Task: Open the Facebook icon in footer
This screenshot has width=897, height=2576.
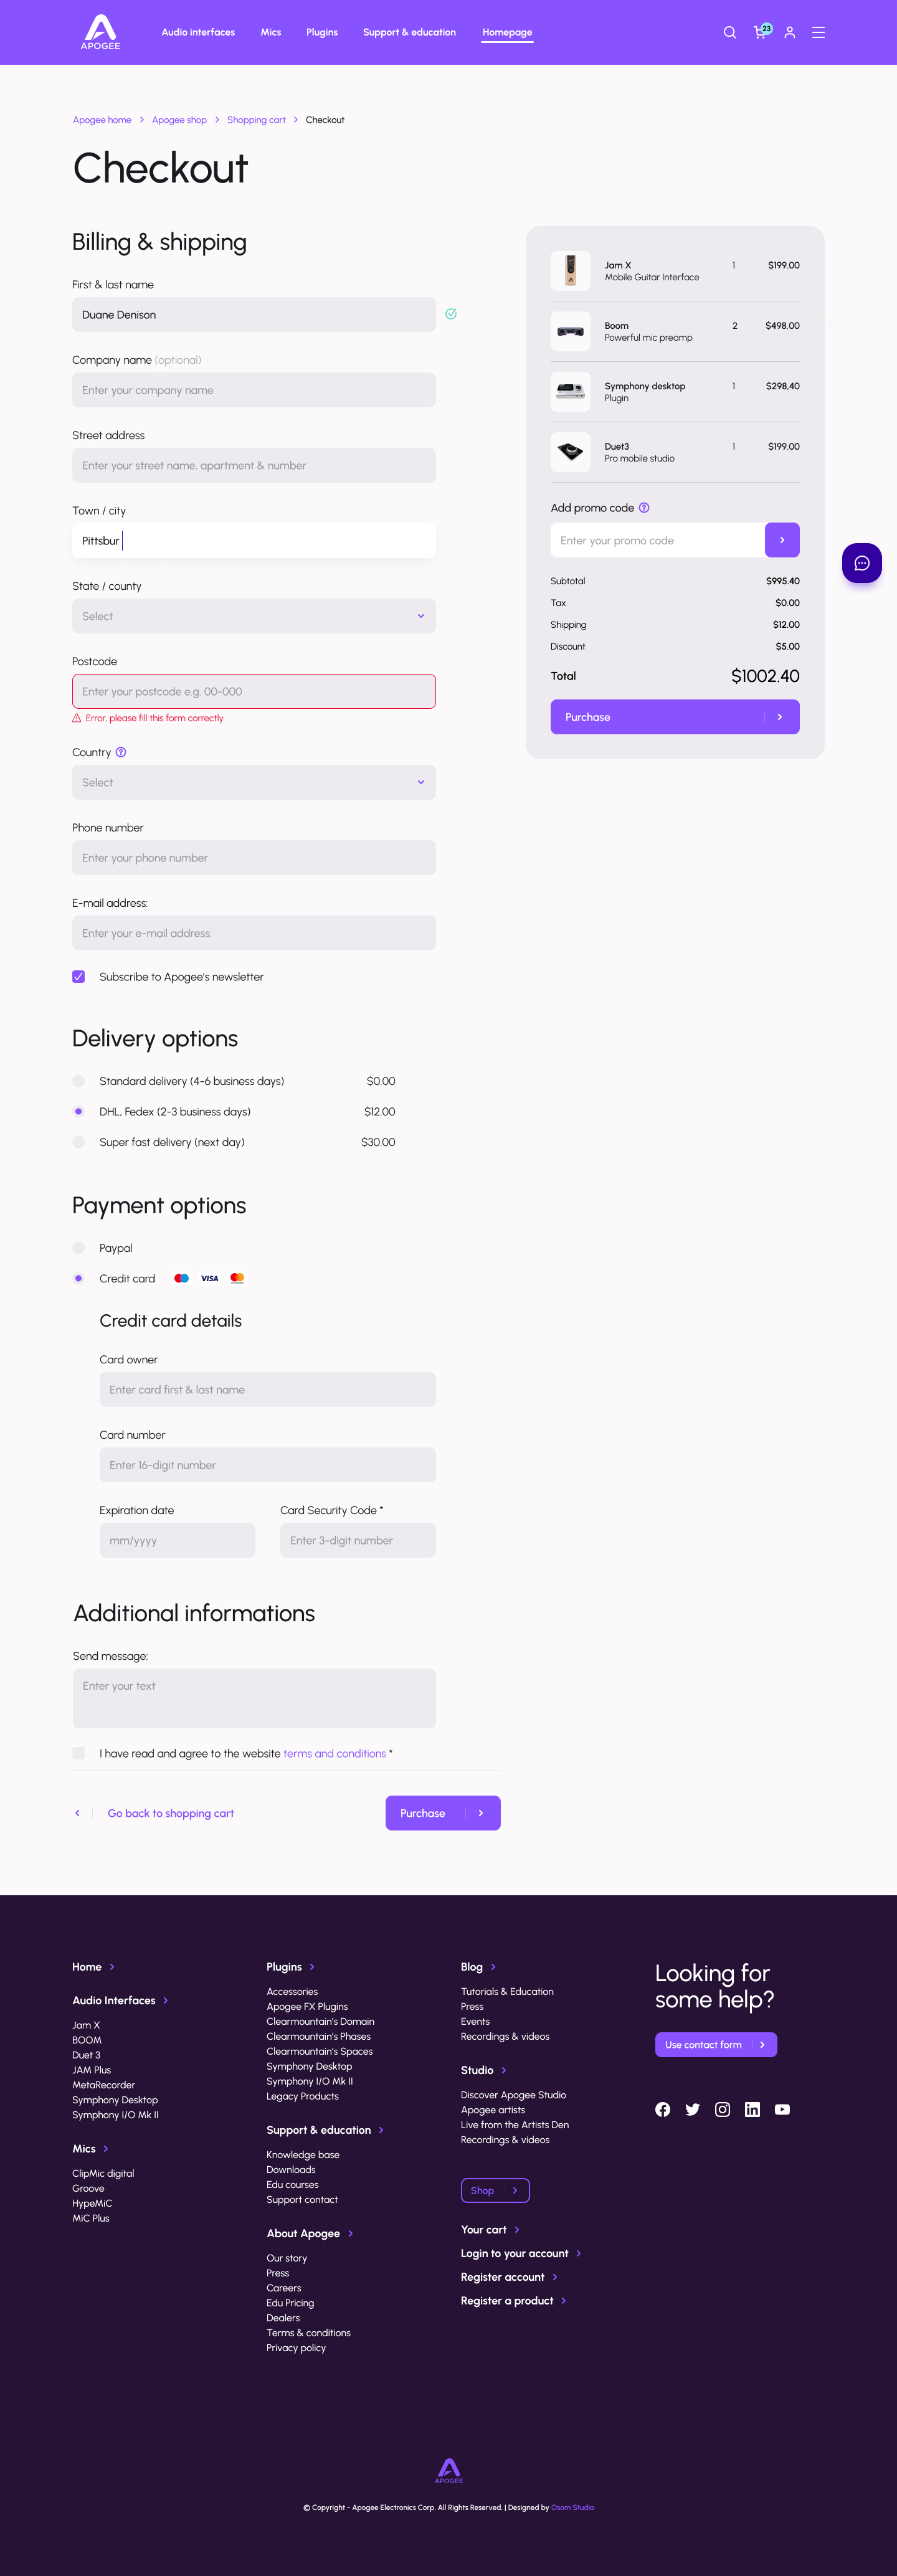Action: [x=663, y=2109]
